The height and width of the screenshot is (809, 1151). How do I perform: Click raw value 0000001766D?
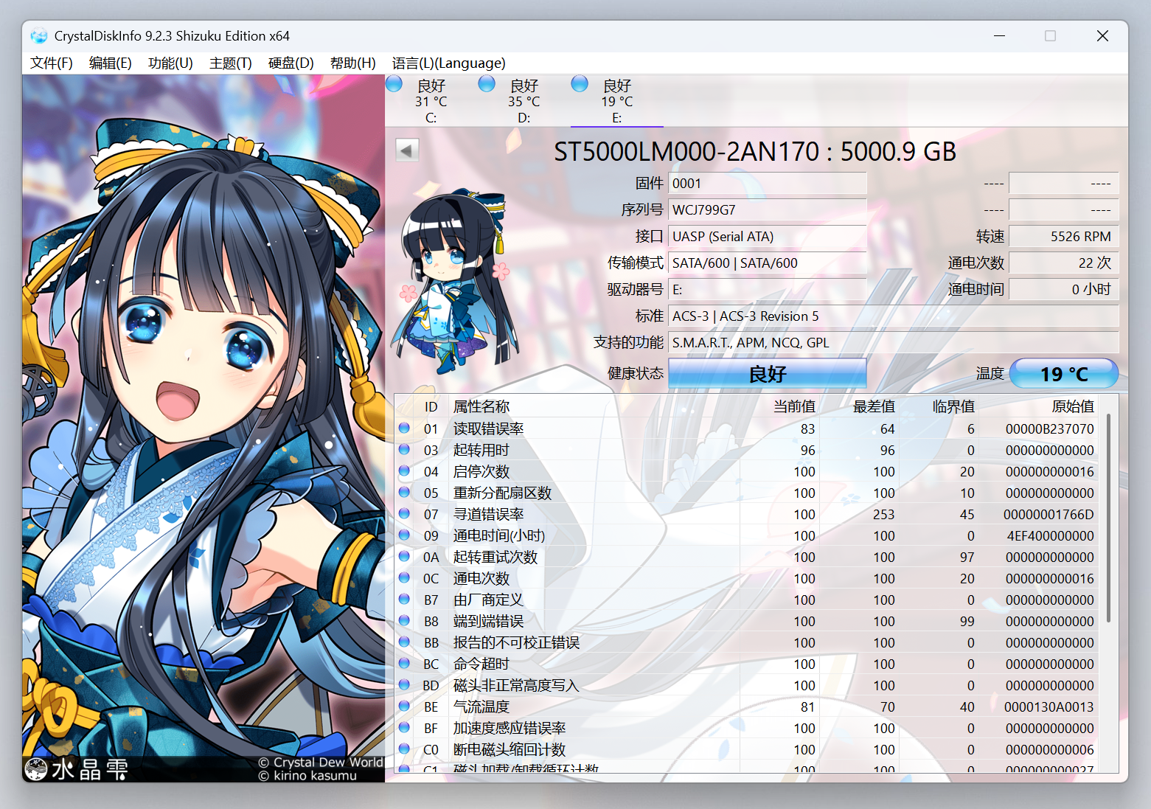[x=1049, y=514]
